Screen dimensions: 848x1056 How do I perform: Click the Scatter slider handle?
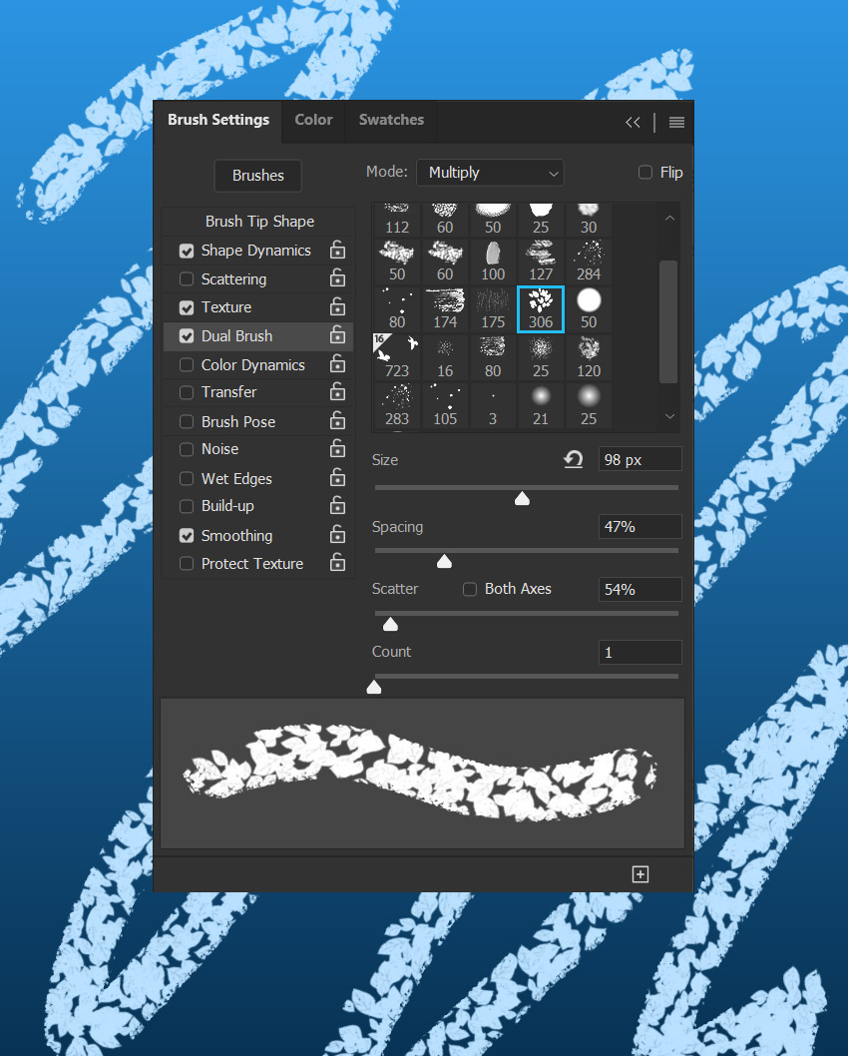click(390, 624)
